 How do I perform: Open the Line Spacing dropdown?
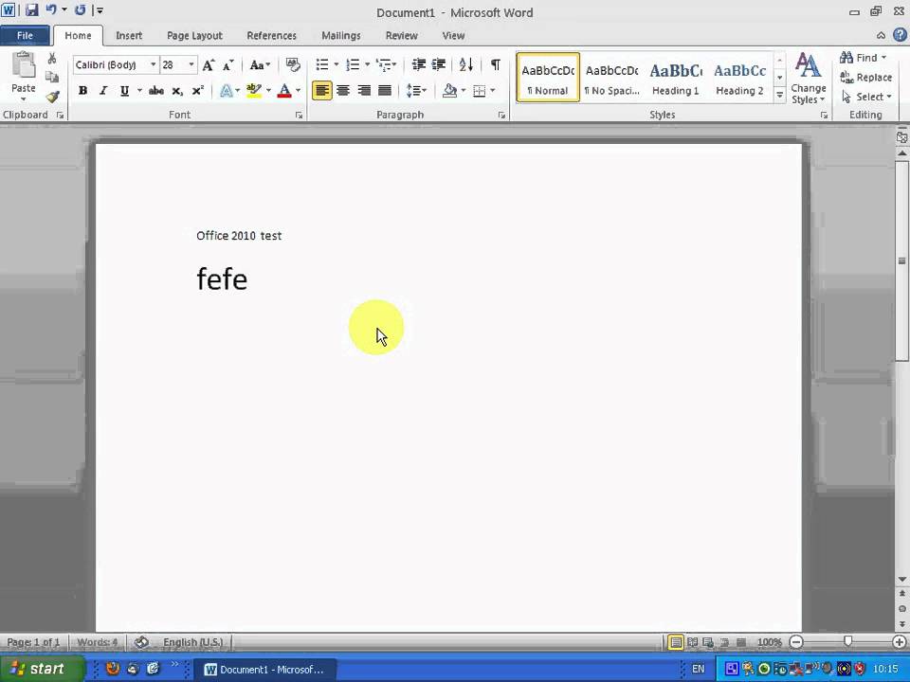click(x=416, y=91)
